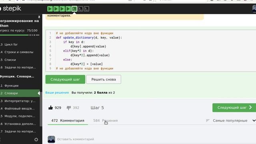Click the dislike count 392
256x144 pixels.
click(x=76, y=108)
